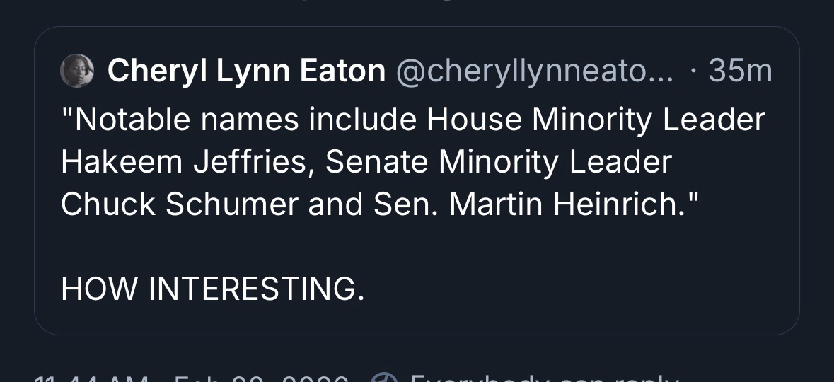Open Cheryl Lynn Eaton's display name
Viewport: 834px width, 382px height.
tap(246, 71)
